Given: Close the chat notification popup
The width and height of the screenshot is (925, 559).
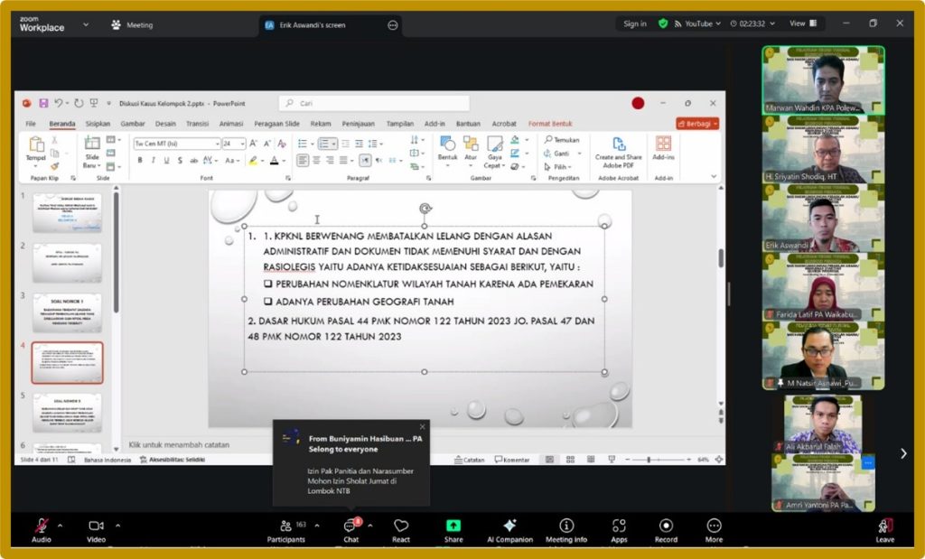Looking at the screenshot, I should pyautogui.click(x=422, y=427).
